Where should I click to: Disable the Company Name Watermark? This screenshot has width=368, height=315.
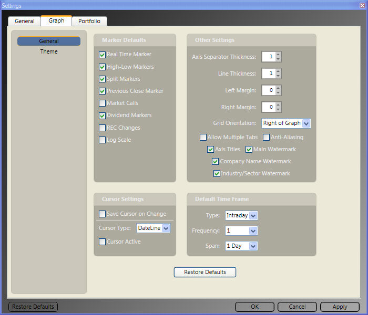tap(216, 162)
